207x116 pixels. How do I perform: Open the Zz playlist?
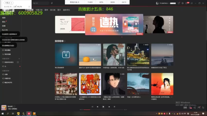[4, 67]
